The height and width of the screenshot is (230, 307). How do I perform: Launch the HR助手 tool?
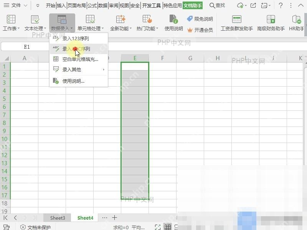(x=296, y=23)
